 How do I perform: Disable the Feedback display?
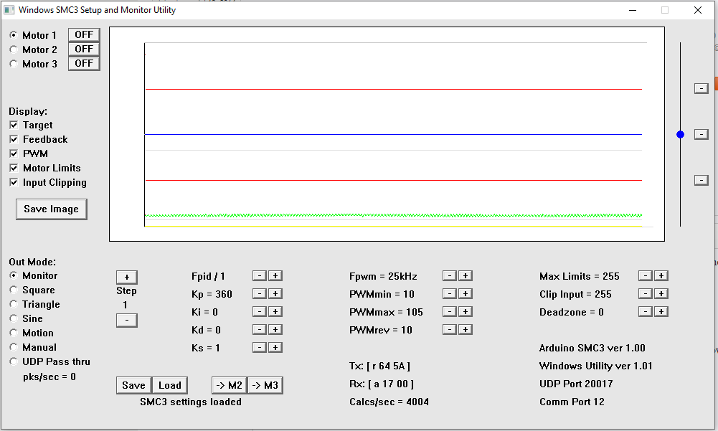point(13,139)
